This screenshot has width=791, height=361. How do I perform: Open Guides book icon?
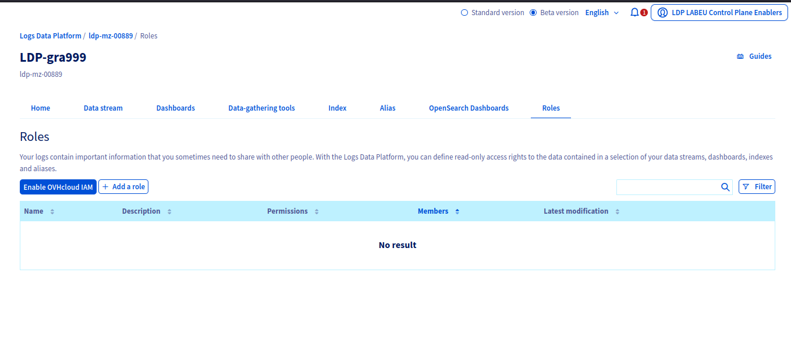[740, 56]
